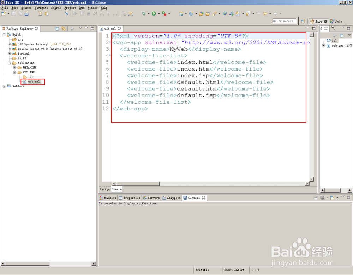Click the Next Annotation icon
353x275 pixels.
coord(237,14)
